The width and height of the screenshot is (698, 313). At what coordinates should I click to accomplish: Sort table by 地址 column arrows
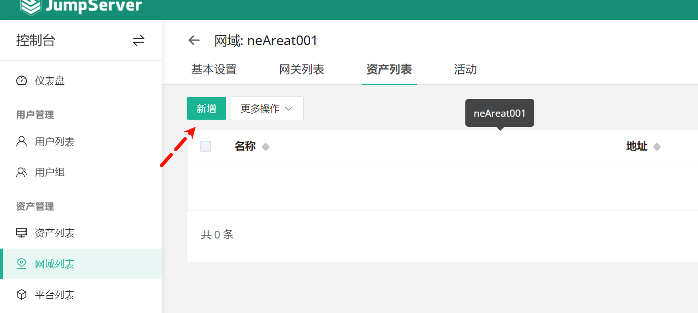(657, 147)
